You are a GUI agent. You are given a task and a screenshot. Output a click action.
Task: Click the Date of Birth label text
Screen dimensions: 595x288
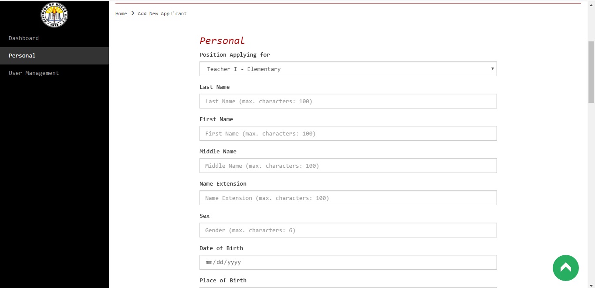[x=221, y=248]
